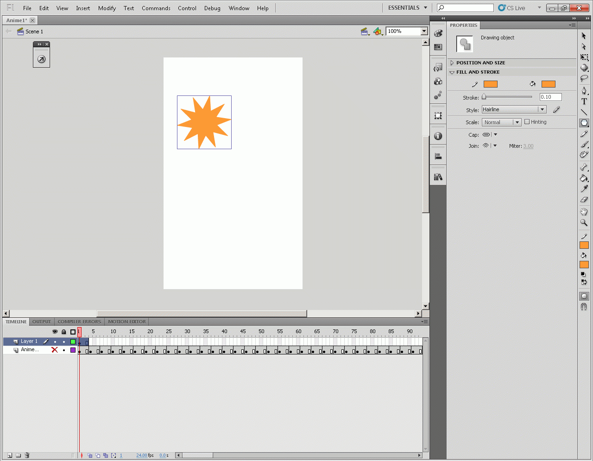Screen dimensions: 593x461
Task: Click the Edit Scene clapperboard icon
Action: pos(365,31)
